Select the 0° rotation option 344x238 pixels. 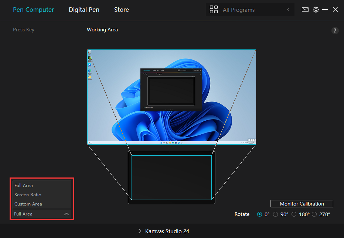point(259,214)
